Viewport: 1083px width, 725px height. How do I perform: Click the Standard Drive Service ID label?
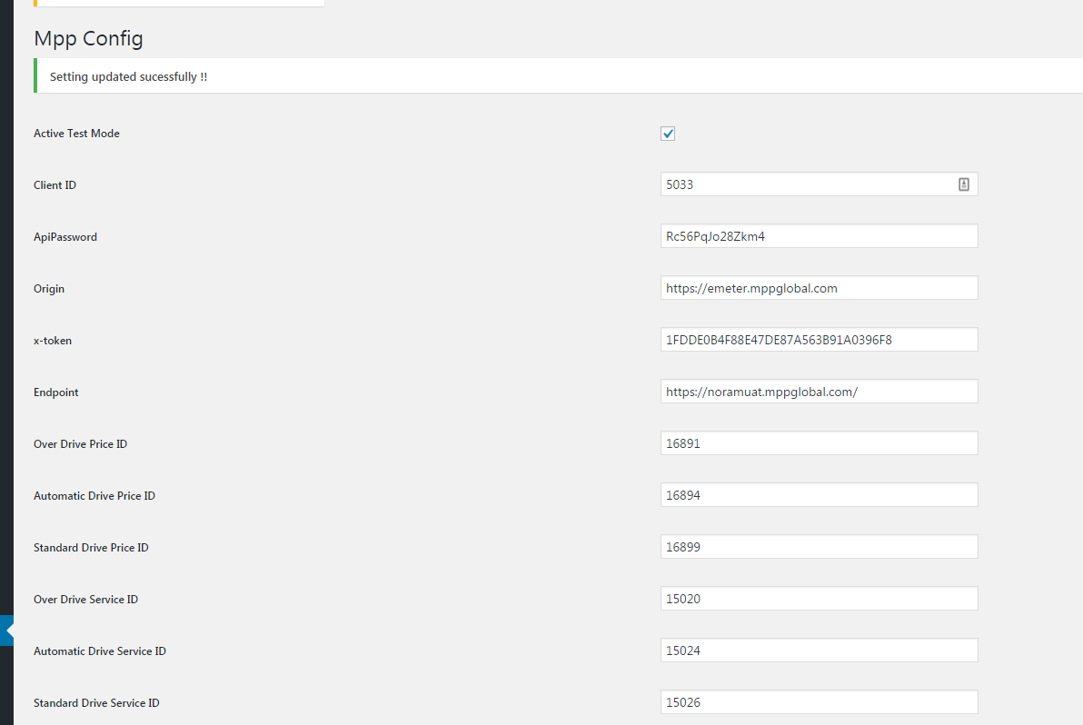point(96,703)
